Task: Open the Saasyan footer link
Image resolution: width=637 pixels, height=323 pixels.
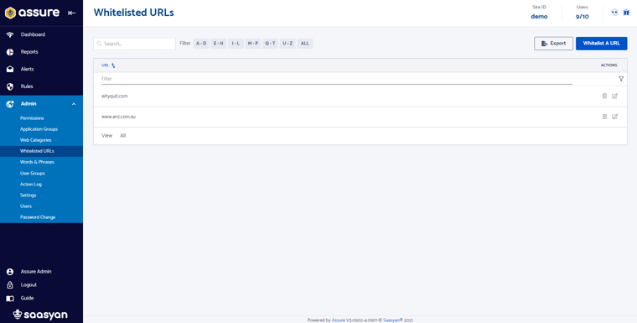Action: point(393,320)
